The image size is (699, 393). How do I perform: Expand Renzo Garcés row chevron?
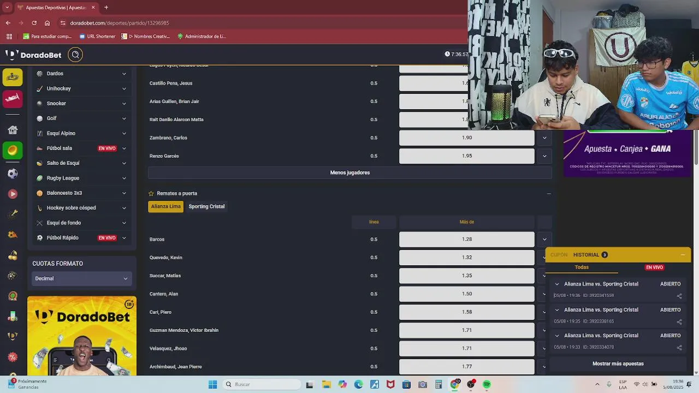point(544,156)
